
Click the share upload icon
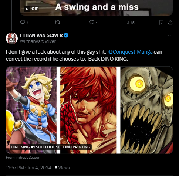pos(170,22)
